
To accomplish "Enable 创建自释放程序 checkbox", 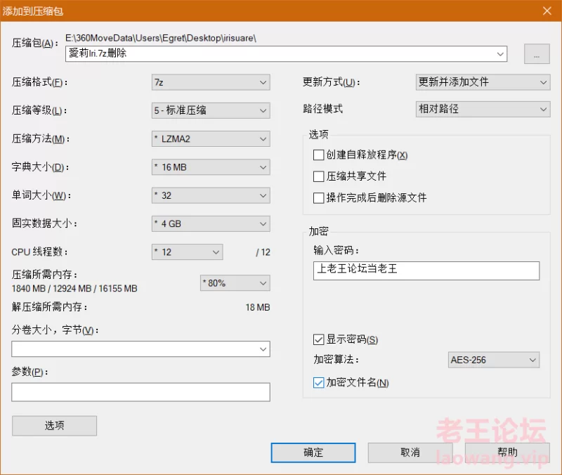I will click(319, 155).
